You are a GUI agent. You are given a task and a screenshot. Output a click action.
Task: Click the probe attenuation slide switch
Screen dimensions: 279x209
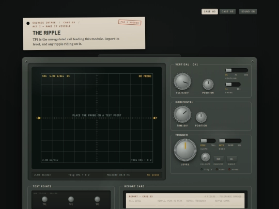pos(233,85)
